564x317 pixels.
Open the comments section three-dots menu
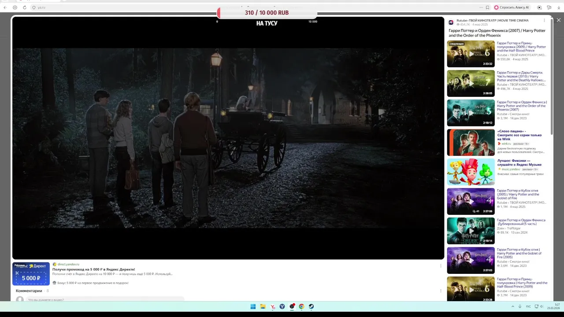point(441,291)
